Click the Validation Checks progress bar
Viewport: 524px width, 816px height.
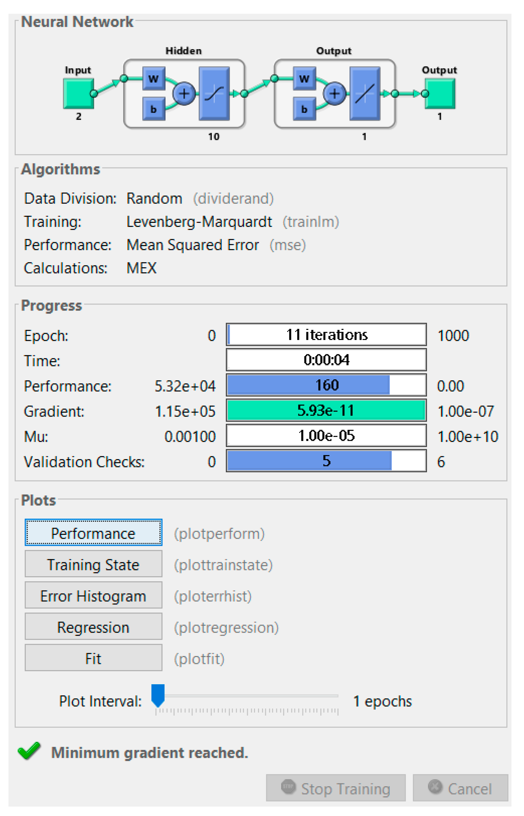(326, 461)
